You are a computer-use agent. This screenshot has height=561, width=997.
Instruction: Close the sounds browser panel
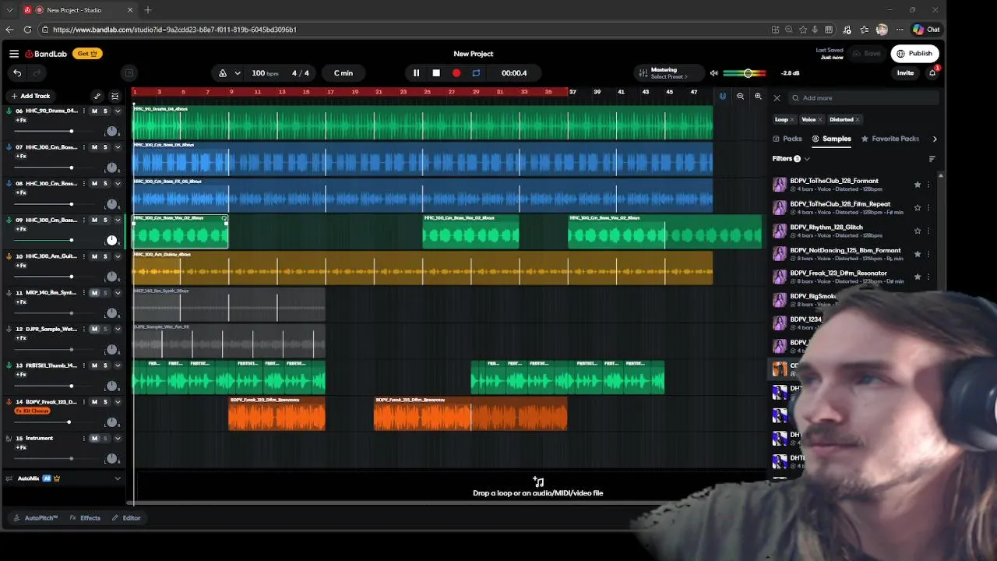tap(777, 98)
